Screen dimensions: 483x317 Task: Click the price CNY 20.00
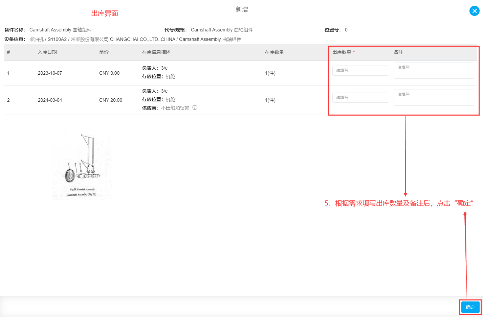point(111,100)
